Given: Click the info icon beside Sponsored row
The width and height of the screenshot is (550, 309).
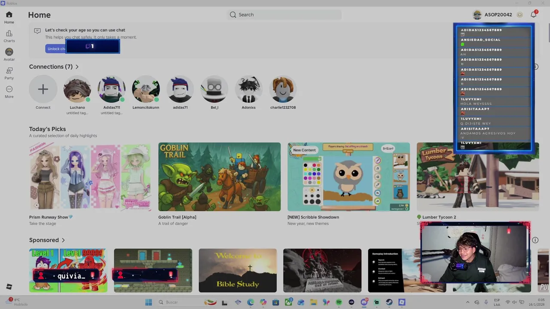Looking at the screenshot, I should [535, 240].
